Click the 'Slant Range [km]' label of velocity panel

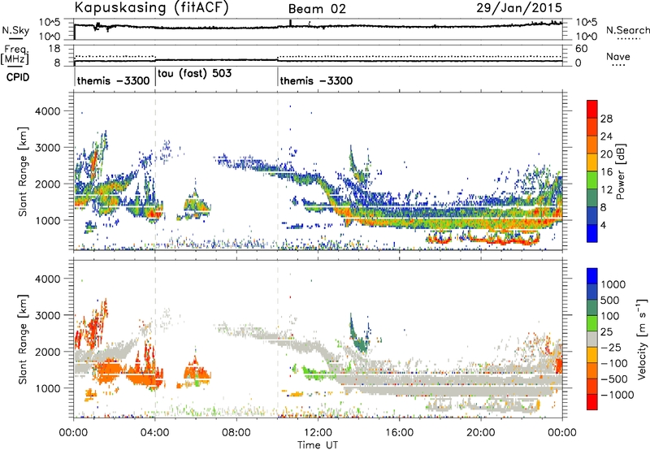[23, 339]
